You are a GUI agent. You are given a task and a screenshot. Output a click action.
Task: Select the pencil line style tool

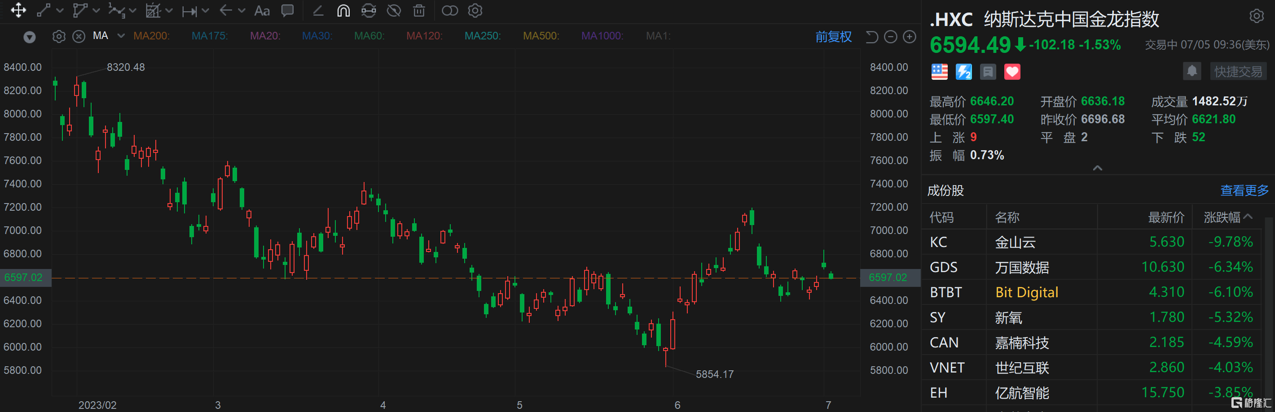318,10
